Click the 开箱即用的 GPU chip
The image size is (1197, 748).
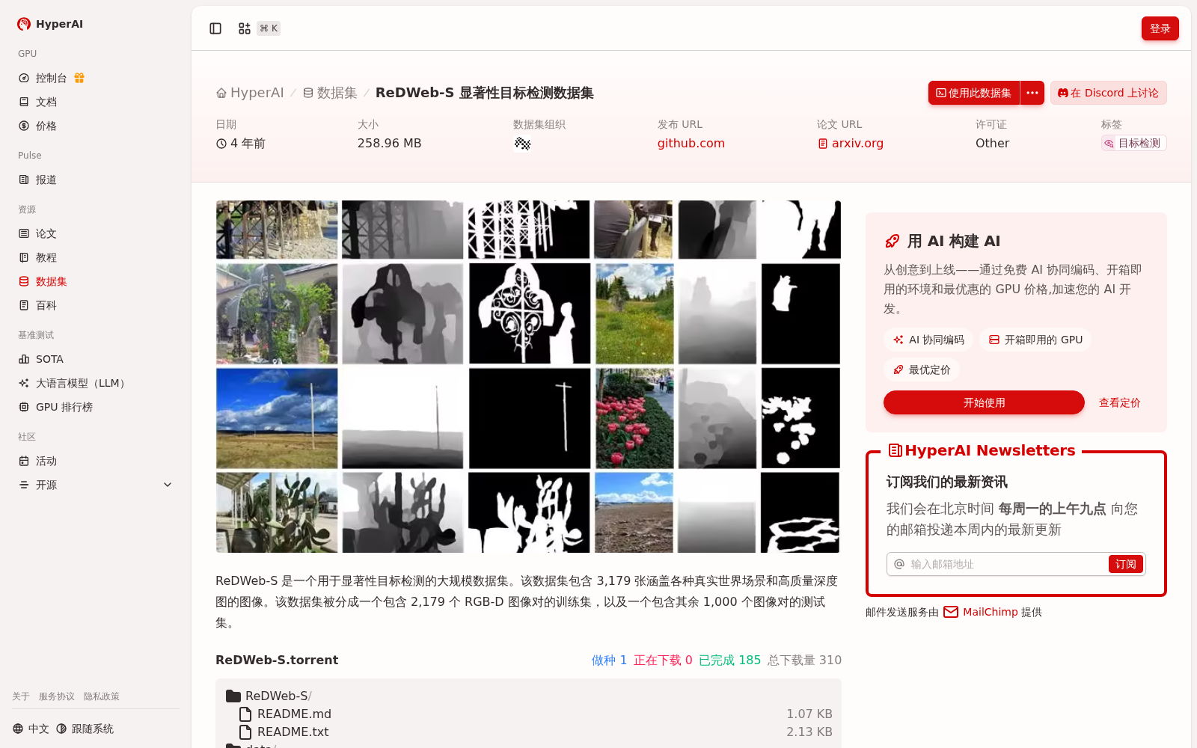[x=1035, y=340]
